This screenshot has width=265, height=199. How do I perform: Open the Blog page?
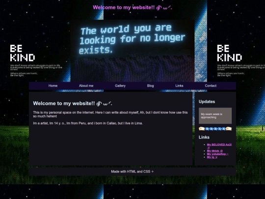click(x=151, y=86)
